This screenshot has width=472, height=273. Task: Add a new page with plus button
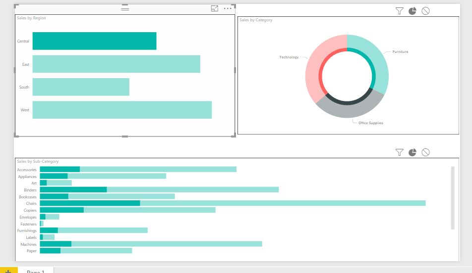8,271
